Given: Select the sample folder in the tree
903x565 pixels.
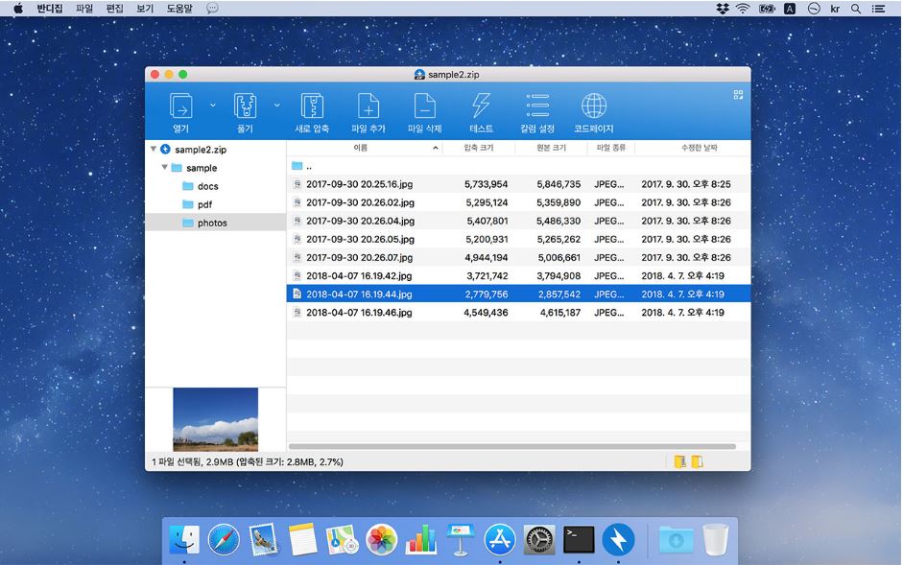Looking at the screenshot, I should tap(201, 168).
